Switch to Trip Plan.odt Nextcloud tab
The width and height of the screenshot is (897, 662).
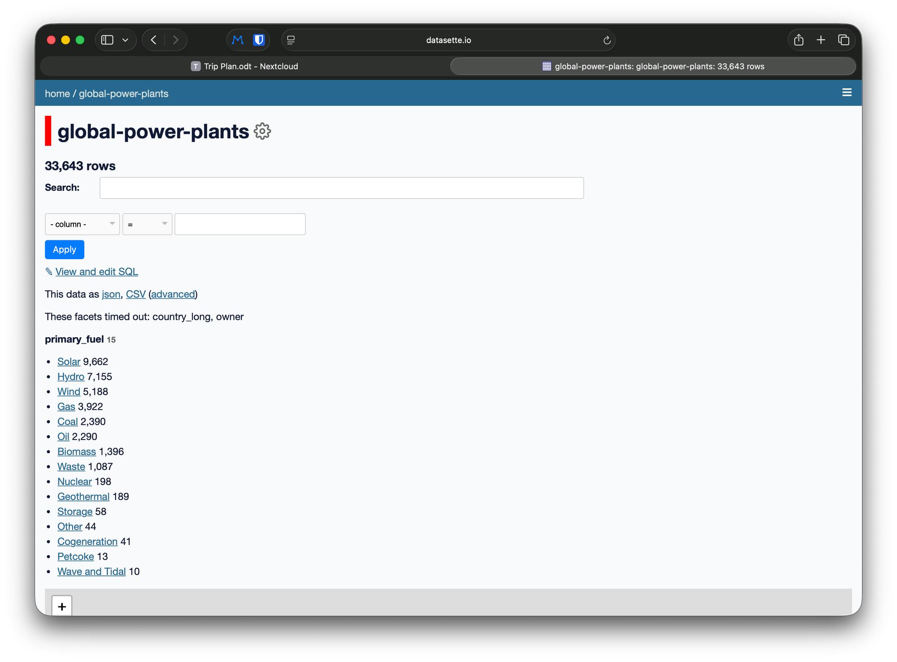click(x=245, y=66)
